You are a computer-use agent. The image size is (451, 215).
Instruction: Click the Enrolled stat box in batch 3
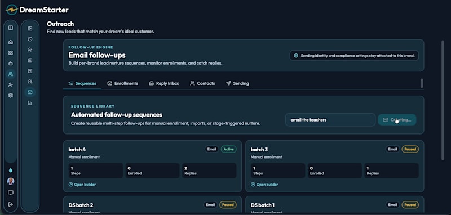pos(335,171)
